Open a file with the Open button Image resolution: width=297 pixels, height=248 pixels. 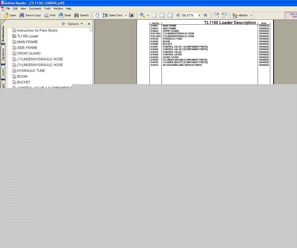10,15
